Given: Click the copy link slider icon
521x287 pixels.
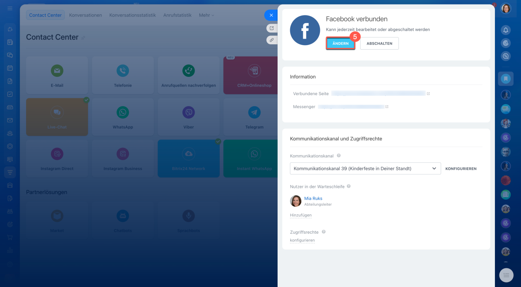Looking at the screenshot, I should coord(271,40).
